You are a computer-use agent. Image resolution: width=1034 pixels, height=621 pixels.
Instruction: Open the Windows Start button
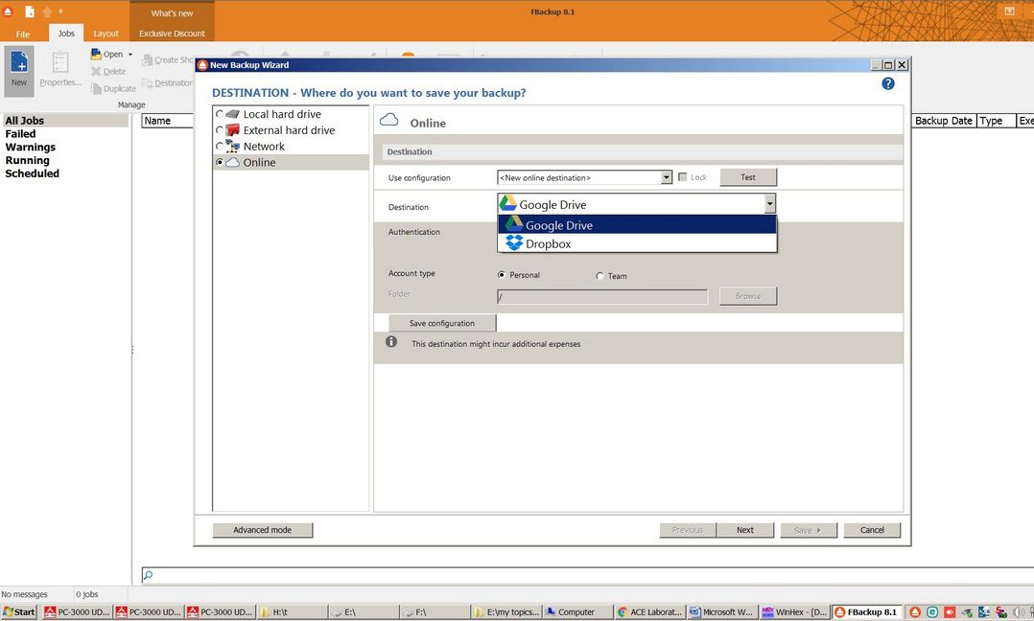(19, 611)
